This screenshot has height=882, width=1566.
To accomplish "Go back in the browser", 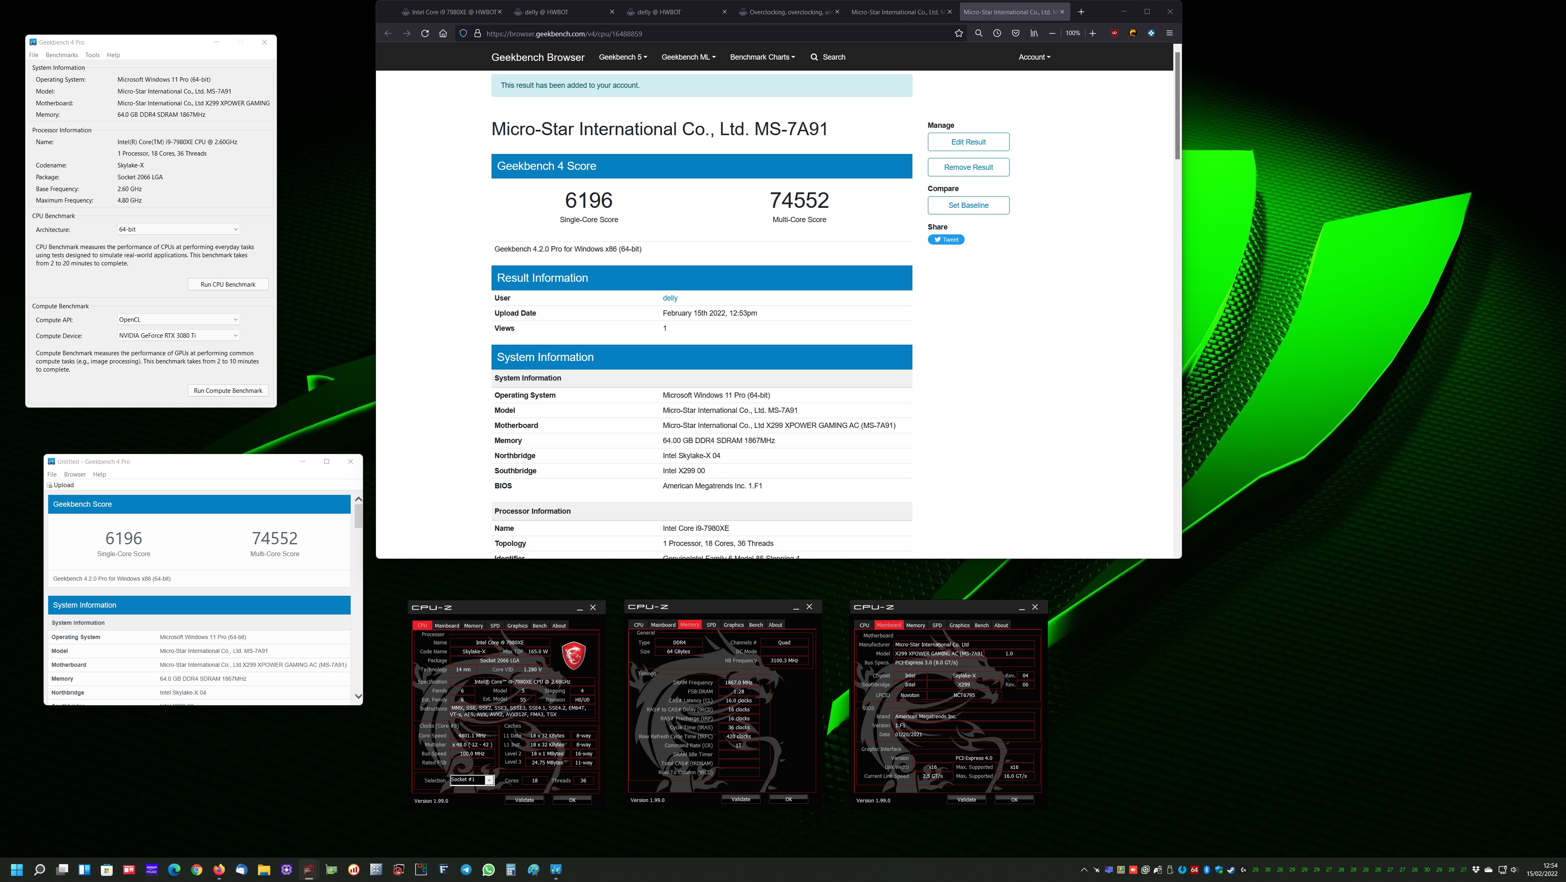I will coord(388,33).
